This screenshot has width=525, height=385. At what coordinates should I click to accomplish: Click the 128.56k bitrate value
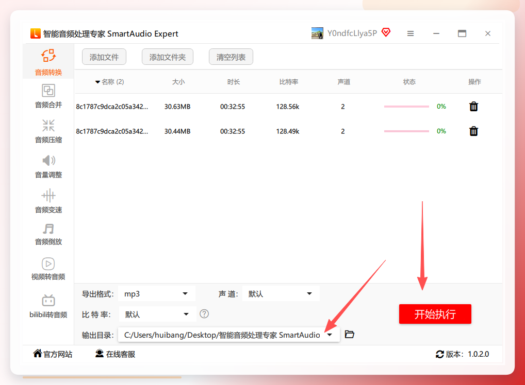click(288, 107)
